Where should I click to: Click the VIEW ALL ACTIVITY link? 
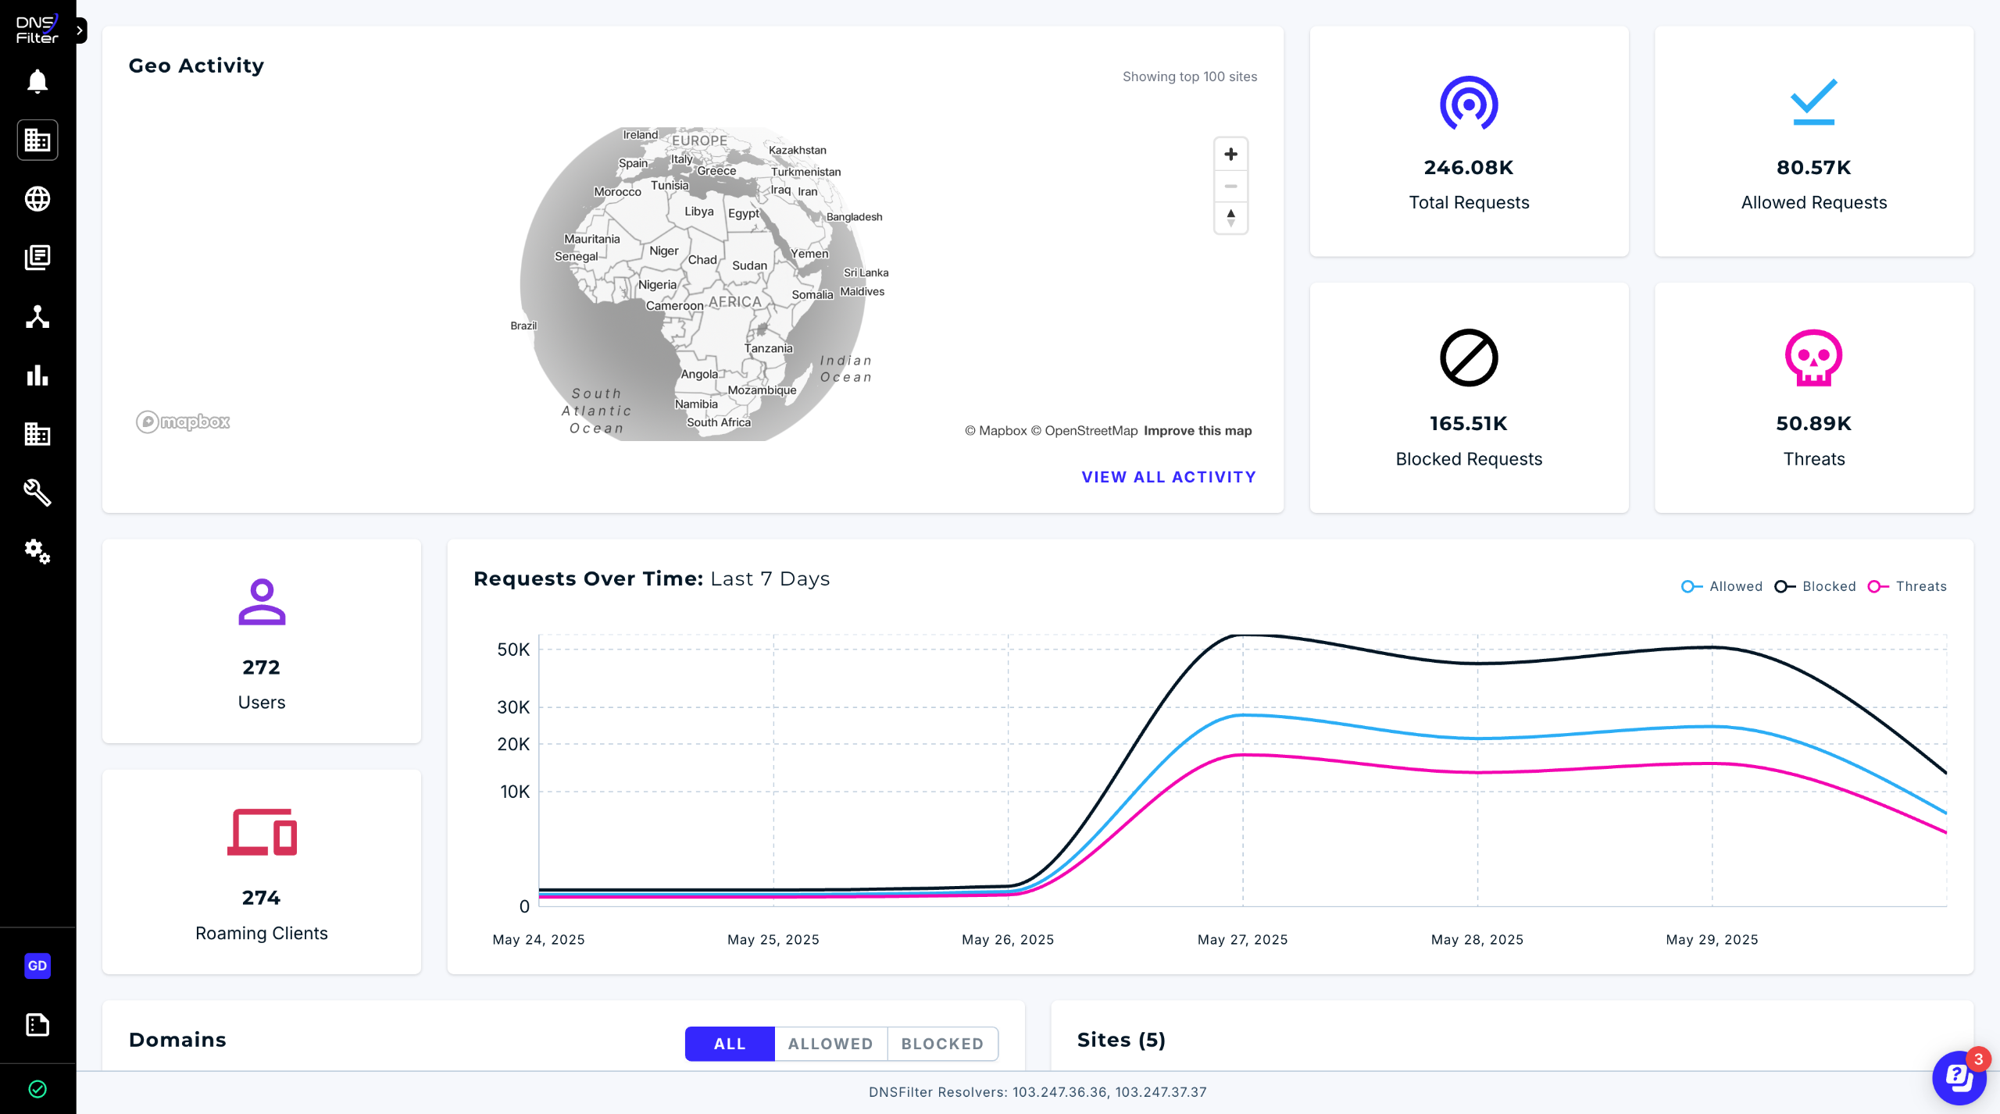(1169, 477)
